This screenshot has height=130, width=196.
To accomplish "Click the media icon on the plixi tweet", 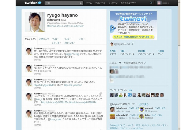I will click(x=100, y=93).
